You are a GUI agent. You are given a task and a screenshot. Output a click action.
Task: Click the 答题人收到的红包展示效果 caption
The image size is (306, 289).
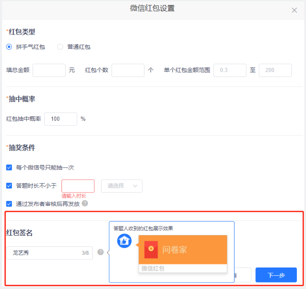pyautogui.click(x=143, y=228)
